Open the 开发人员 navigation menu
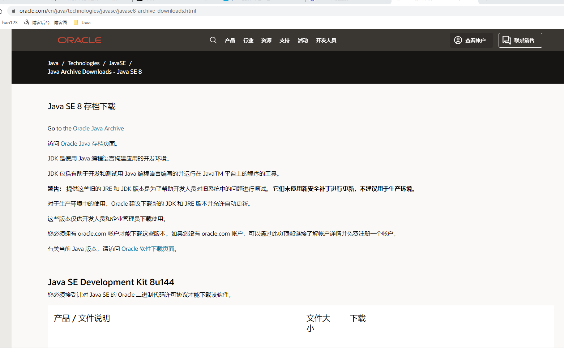 tap(326, 40)
